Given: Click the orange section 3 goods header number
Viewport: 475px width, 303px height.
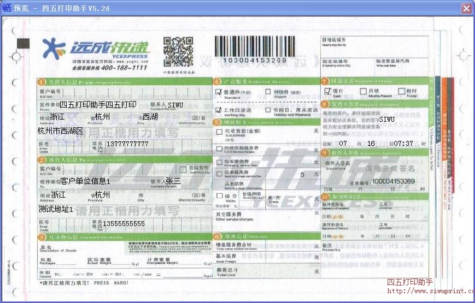Looking at the screenshot, I should pos(42,237).
